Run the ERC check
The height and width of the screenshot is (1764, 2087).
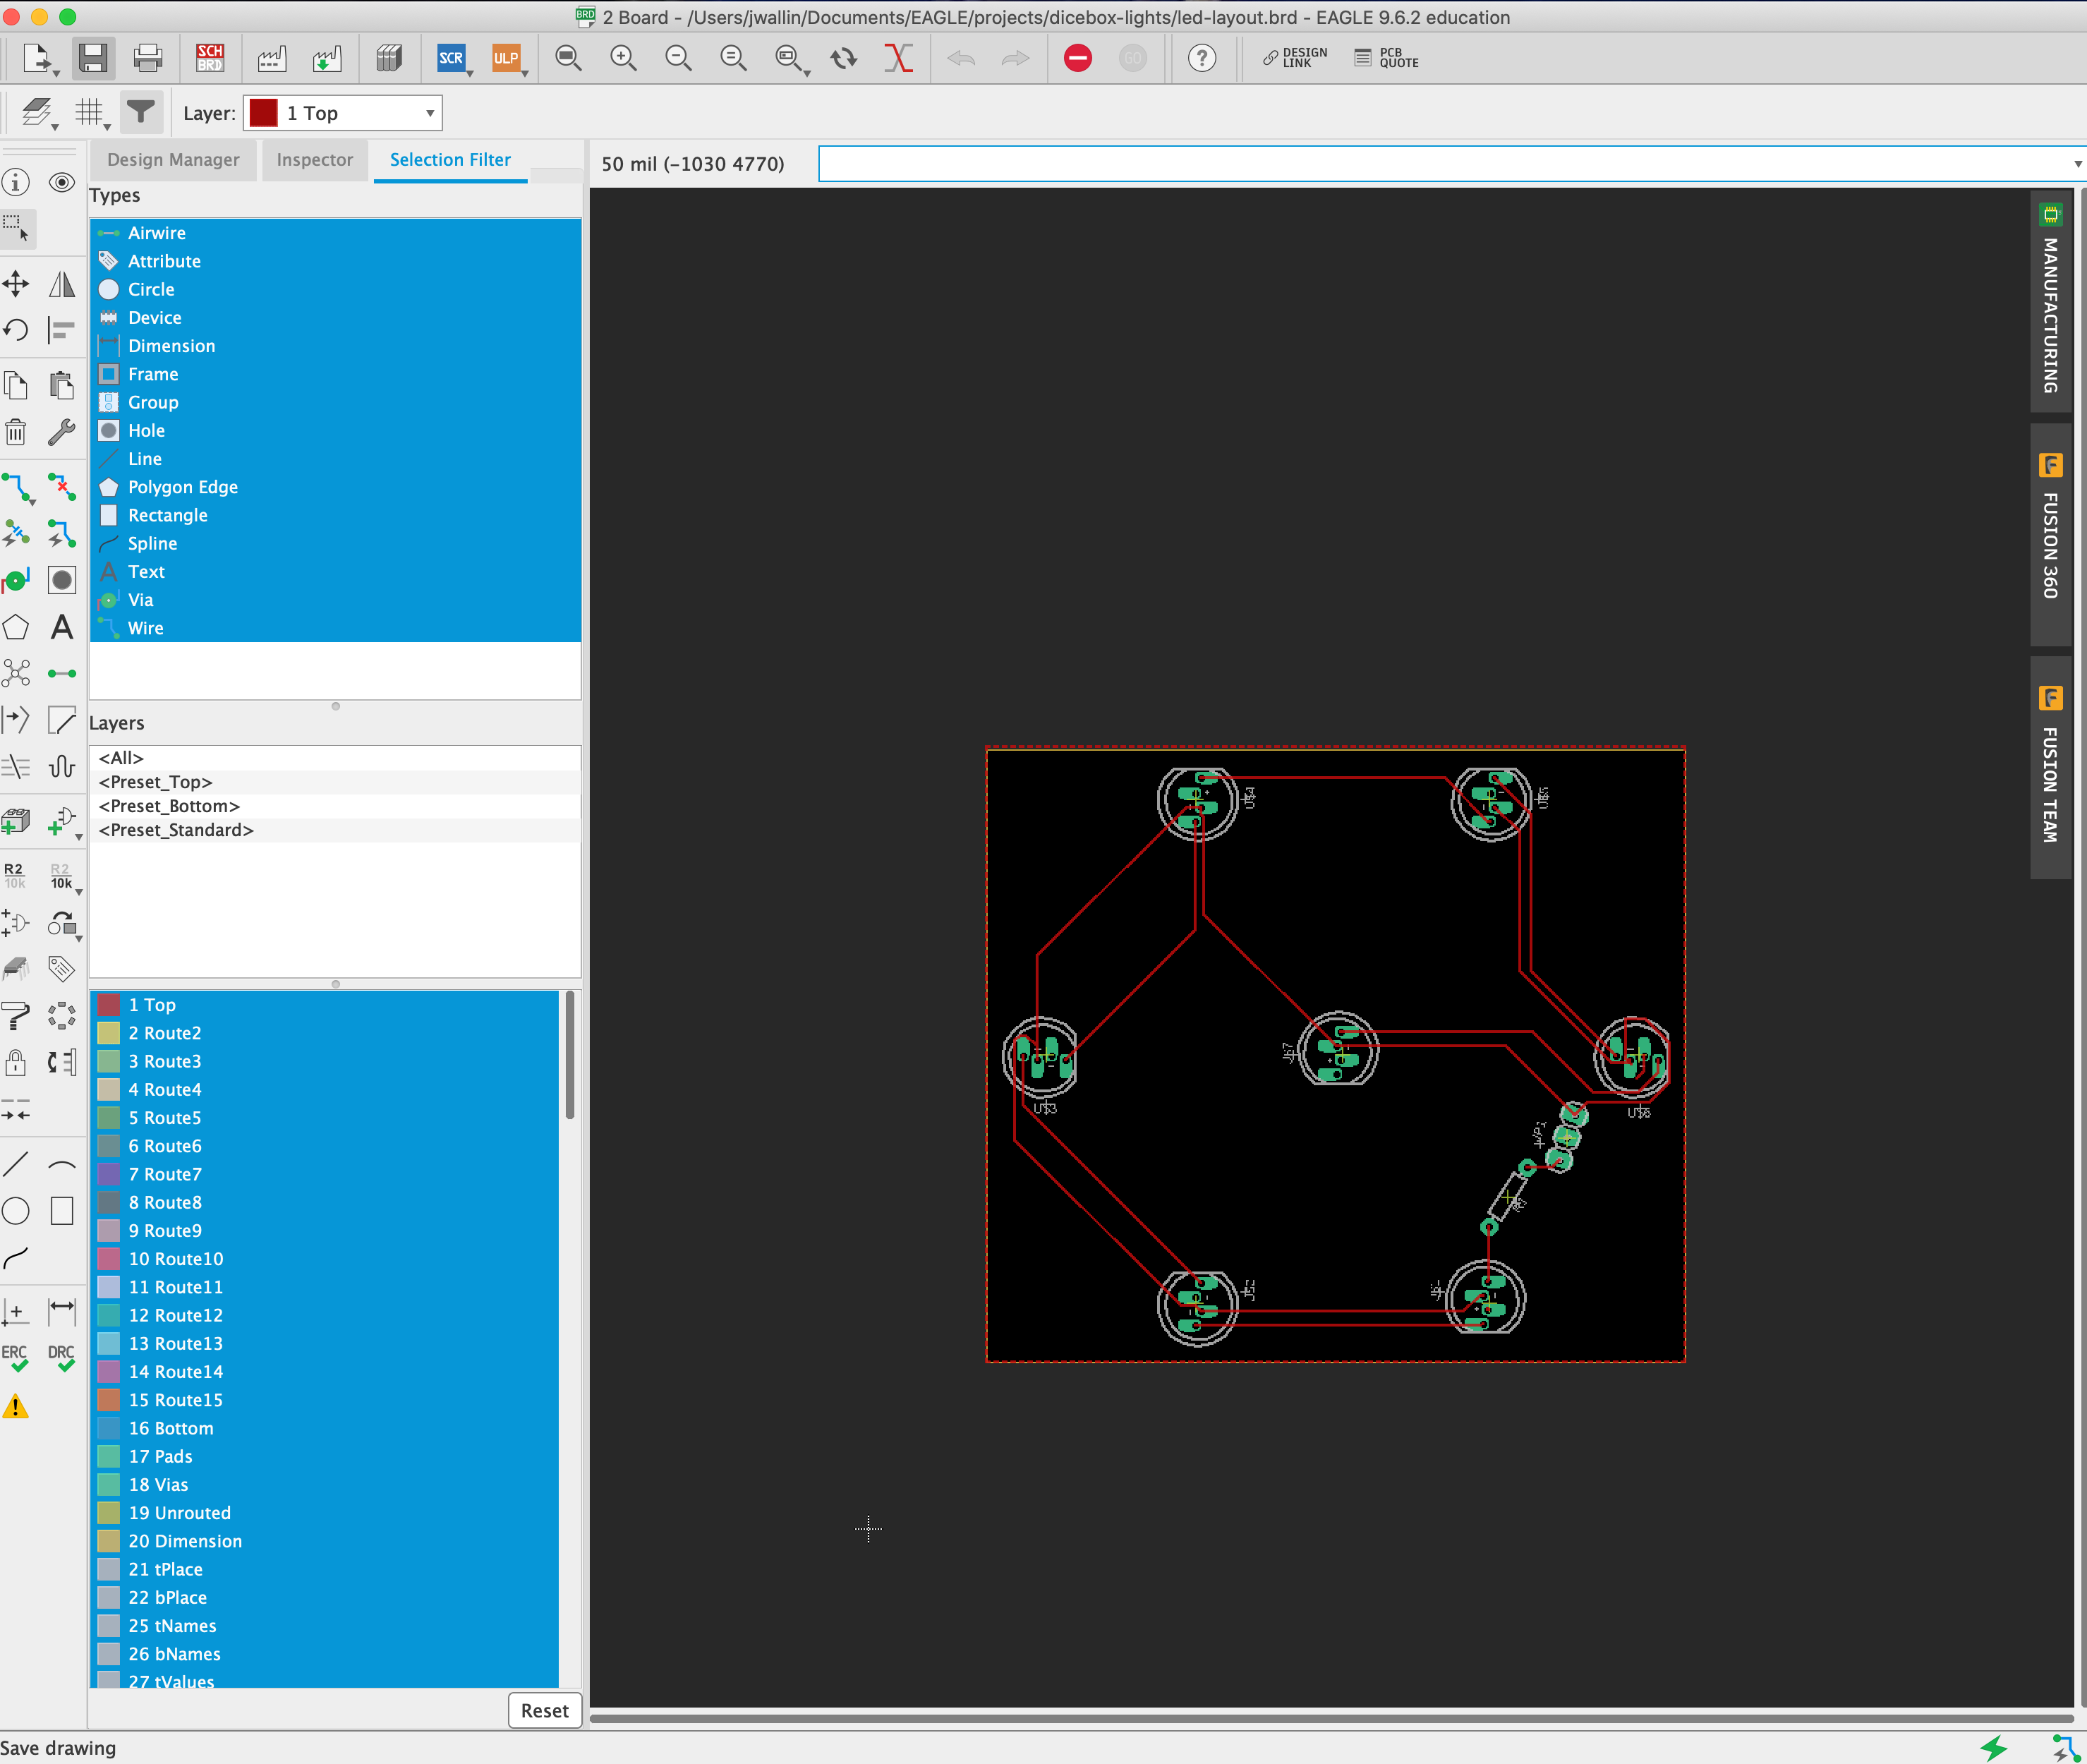click(x=16, y=1357)
